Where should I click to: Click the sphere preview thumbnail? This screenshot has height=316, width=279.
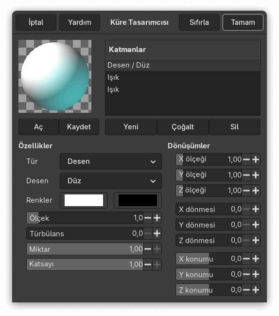pos(55,76)
